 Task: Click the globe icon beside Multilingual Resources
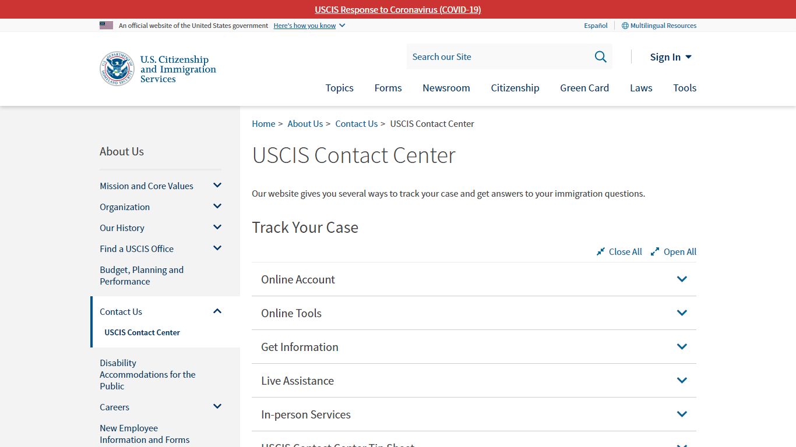(x=625, y=26)
